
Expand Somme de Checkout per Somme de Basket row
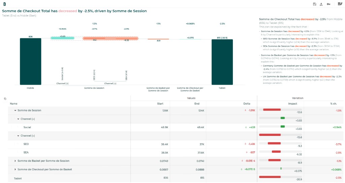click(15, 170)
